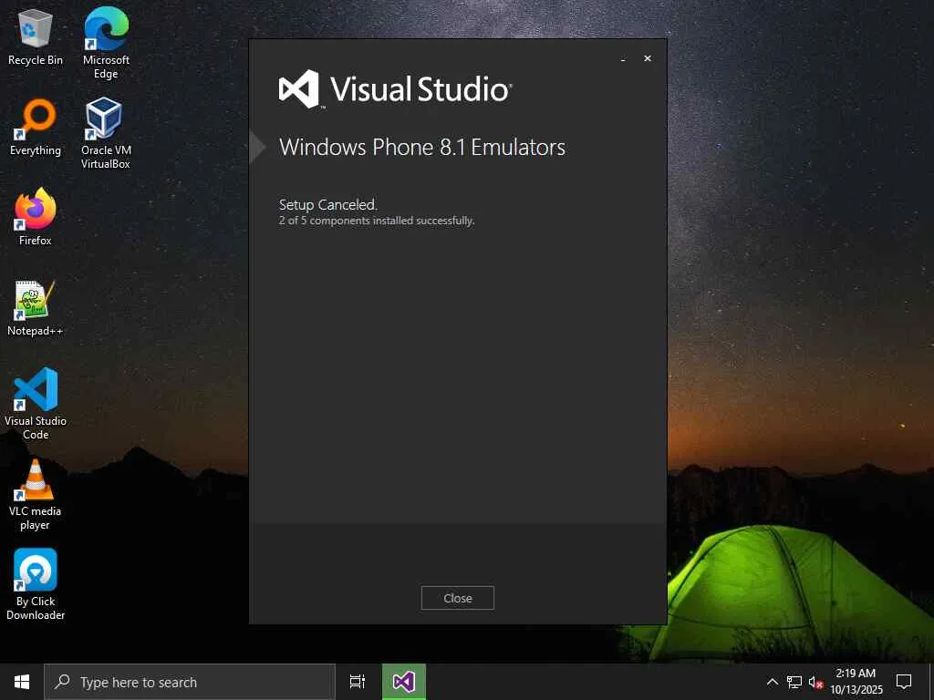
Task: Click the 'Setup Canceled.' status text
Action: (x=327, y=204)
